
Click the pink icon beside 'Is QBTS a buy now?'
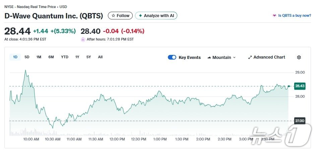275,16
